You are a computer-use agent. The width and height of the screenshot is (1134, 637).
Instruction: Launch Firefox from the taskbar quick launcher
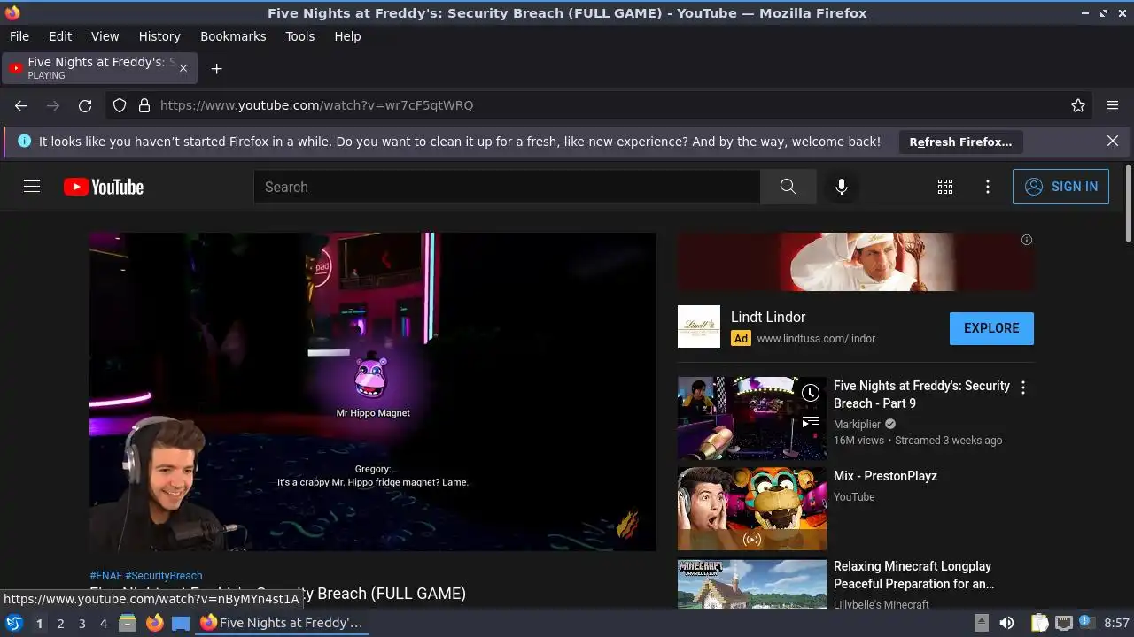click(154, 623)
